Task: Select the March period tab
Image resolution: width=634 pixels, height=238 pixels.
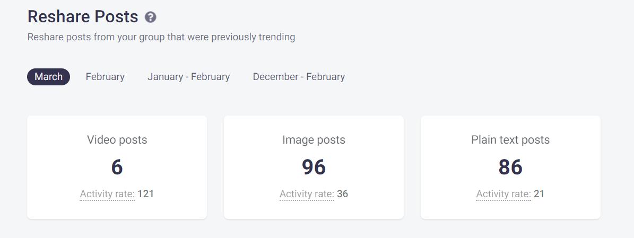Action: (x=48, y=77)
